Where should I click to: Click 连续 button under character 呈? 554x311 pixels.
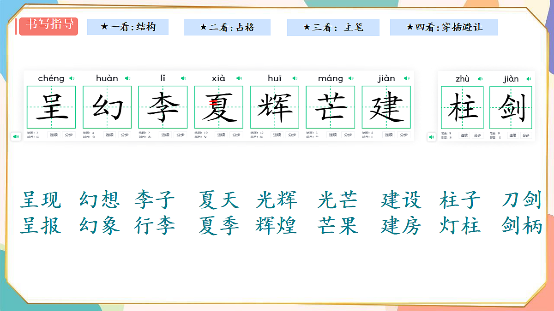coord(54,135)
